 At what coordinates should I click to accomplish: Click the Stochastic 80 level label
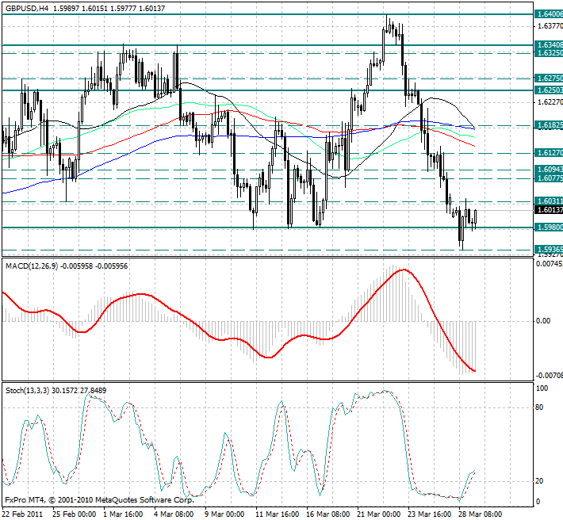pos(539,407)
